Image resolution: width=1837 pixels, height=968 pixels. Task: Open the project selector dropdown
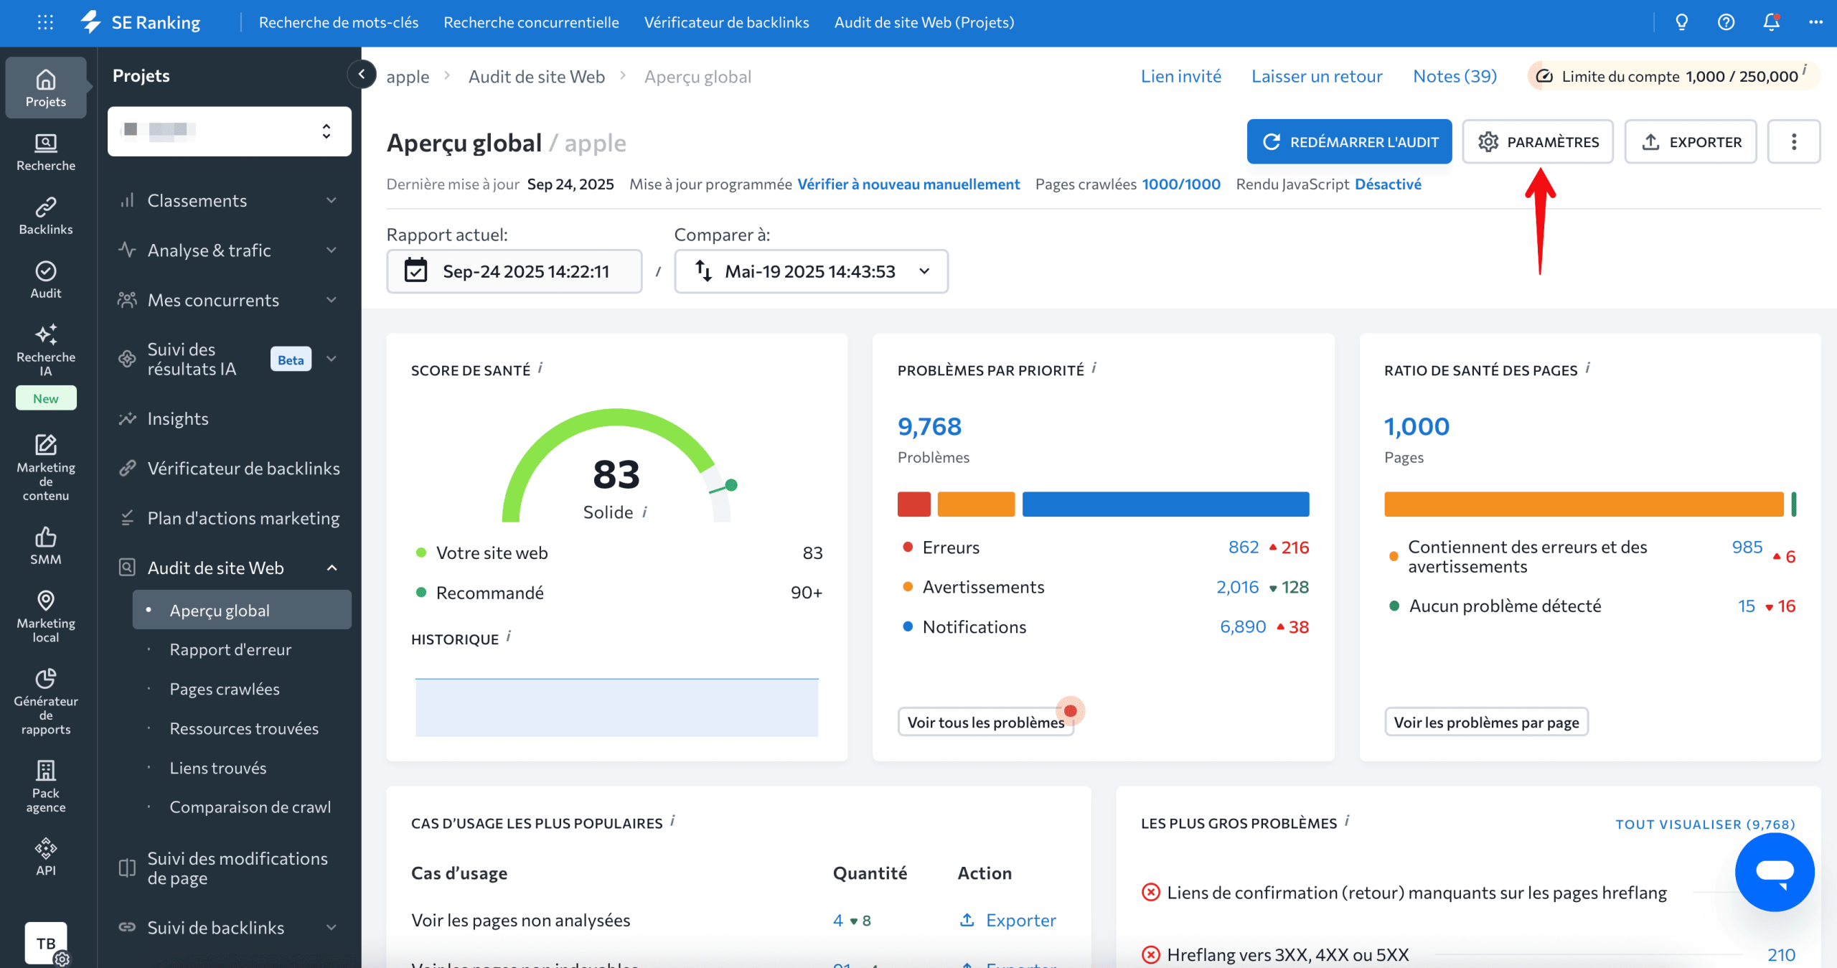tap(229, 131)
